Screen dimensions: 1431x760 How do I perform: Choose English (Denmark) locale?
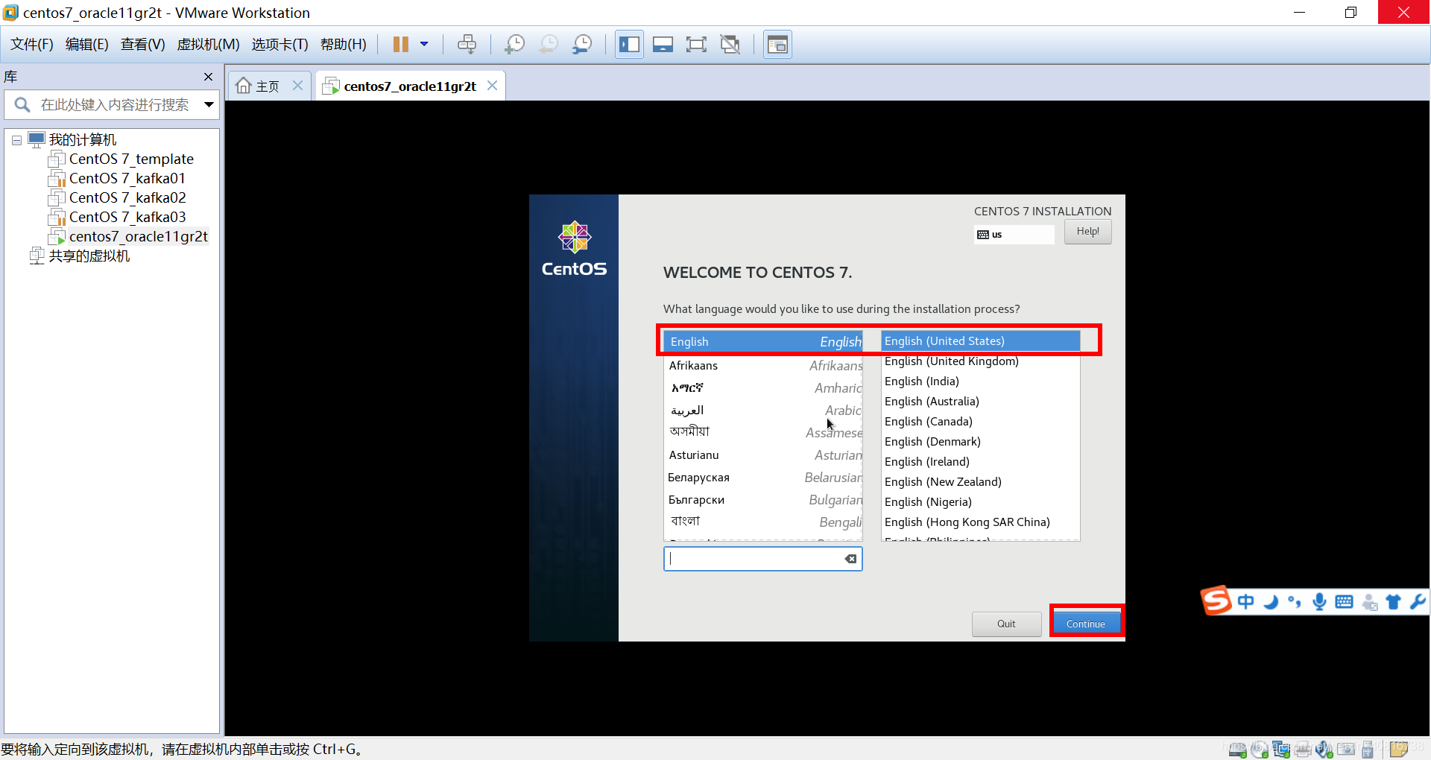[980, 442]
